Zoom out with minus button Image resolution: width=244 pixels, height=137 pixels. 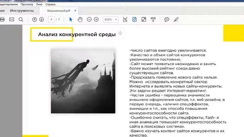[x=89, y=19]
